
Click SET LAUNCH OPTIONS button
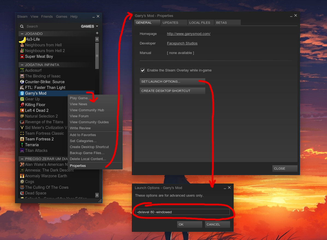coord(172,82)
